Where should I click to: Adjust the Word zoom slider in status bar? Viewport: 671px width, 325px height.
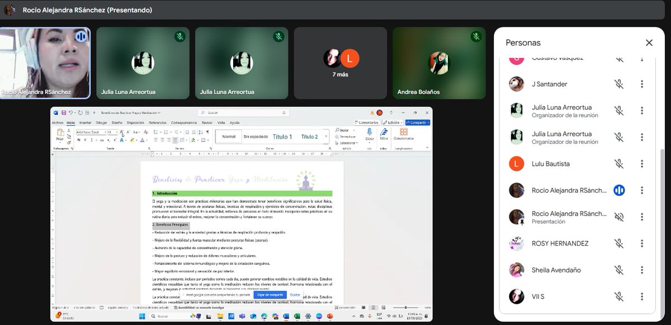coord(405,307)
